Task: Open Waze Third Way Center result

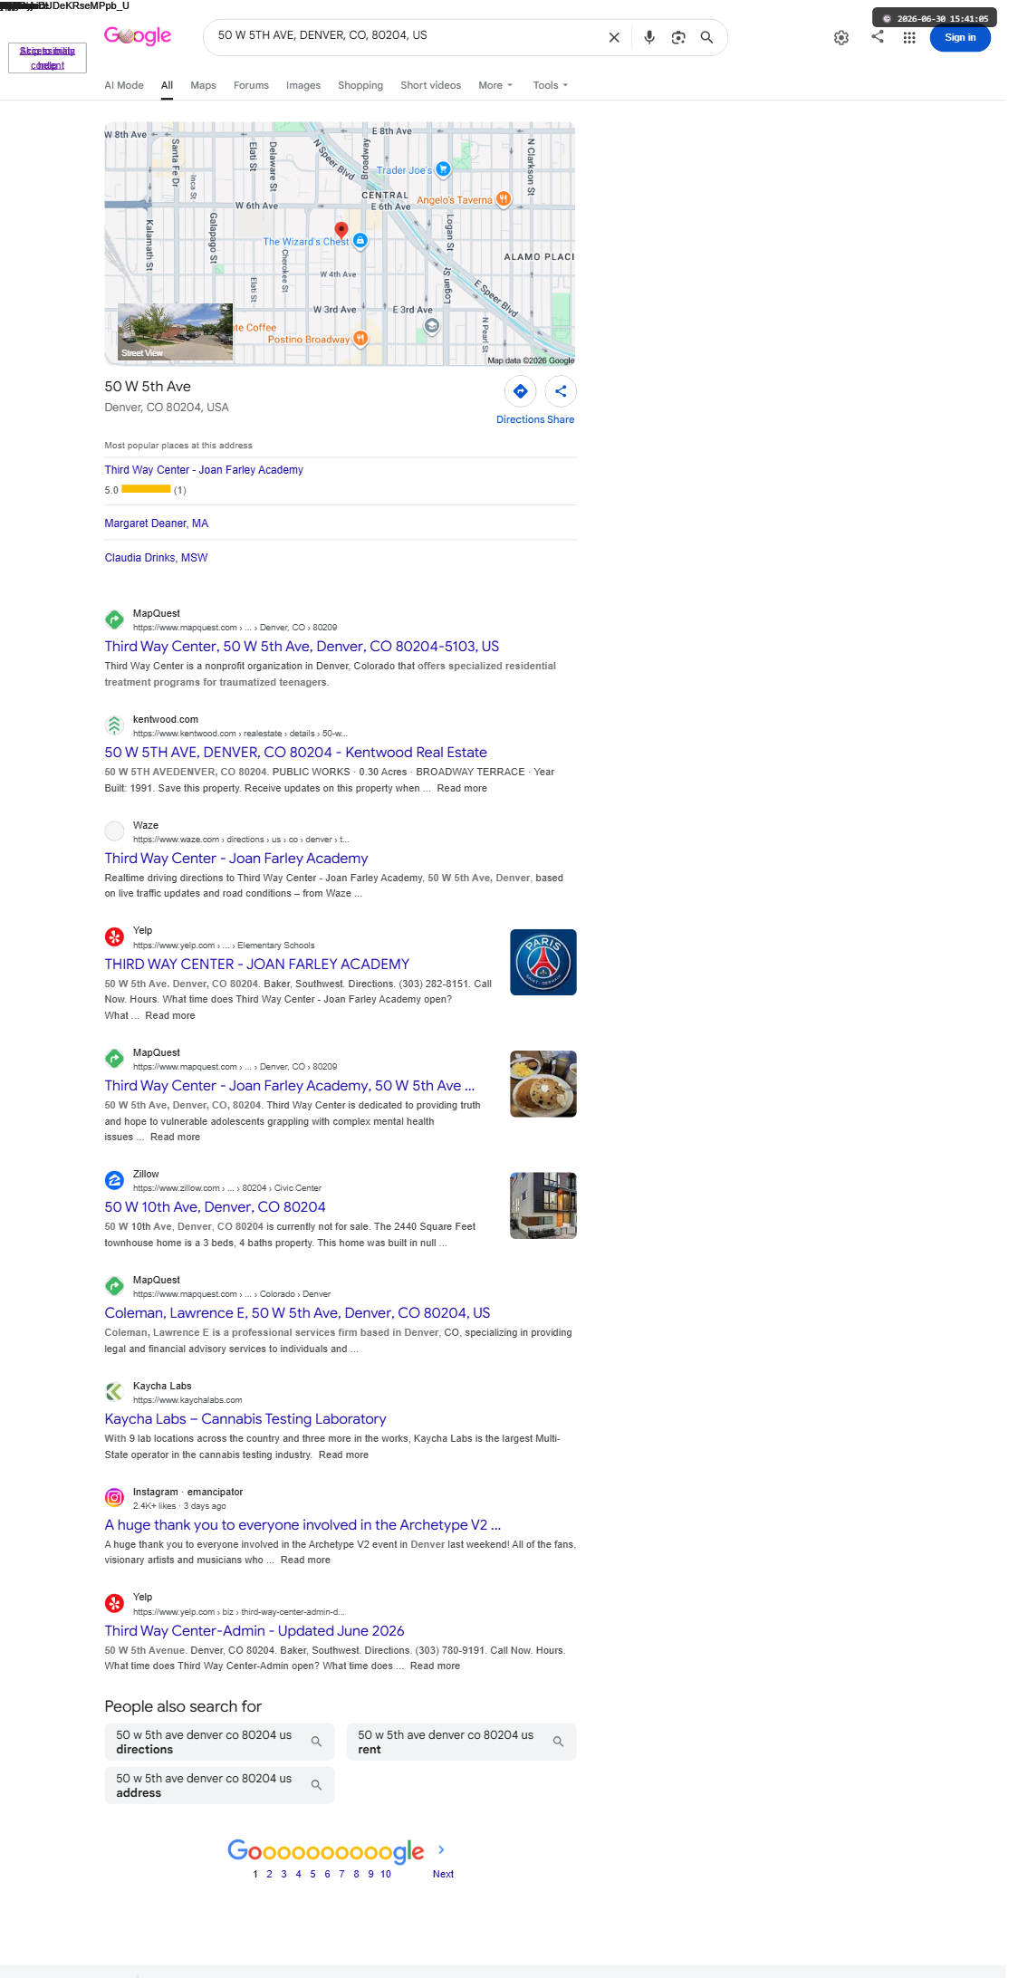Action: [236, 859]
